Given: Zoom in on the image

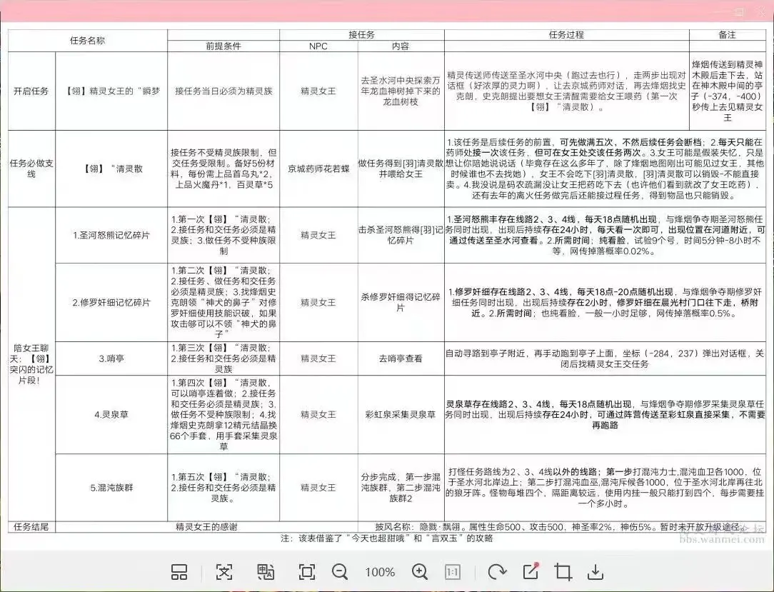Looking at the screenshot, I should (x=420, y=572).
